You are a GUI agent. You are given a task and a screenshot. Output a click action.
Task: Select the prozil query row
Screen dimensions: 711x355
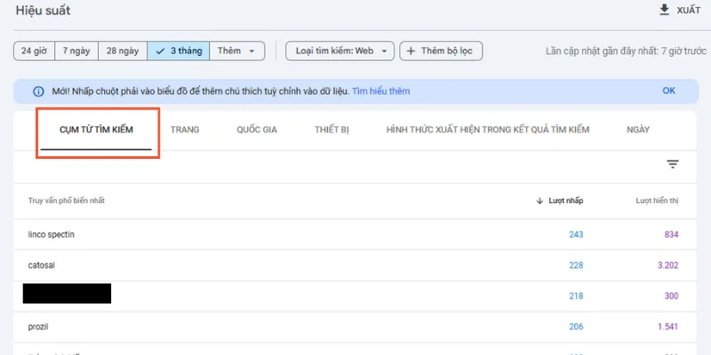click(355, 327)
